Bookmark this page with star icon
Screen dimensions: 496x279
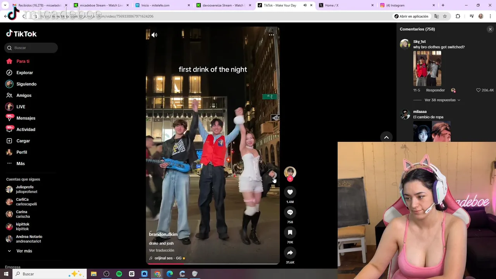(x=445, y=16)
